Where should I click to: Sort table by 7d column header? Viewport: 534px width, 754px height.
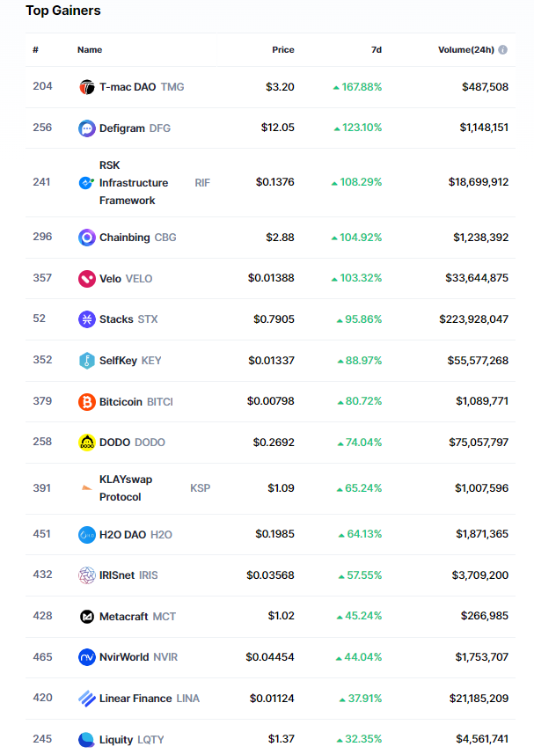pyautogui.click(x=376, y=50)
